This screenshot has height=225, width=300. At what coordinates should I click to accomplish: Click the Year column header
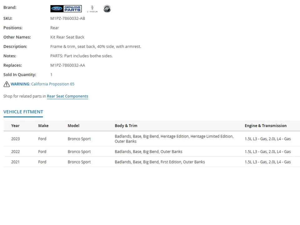click(x=15, y=126)
